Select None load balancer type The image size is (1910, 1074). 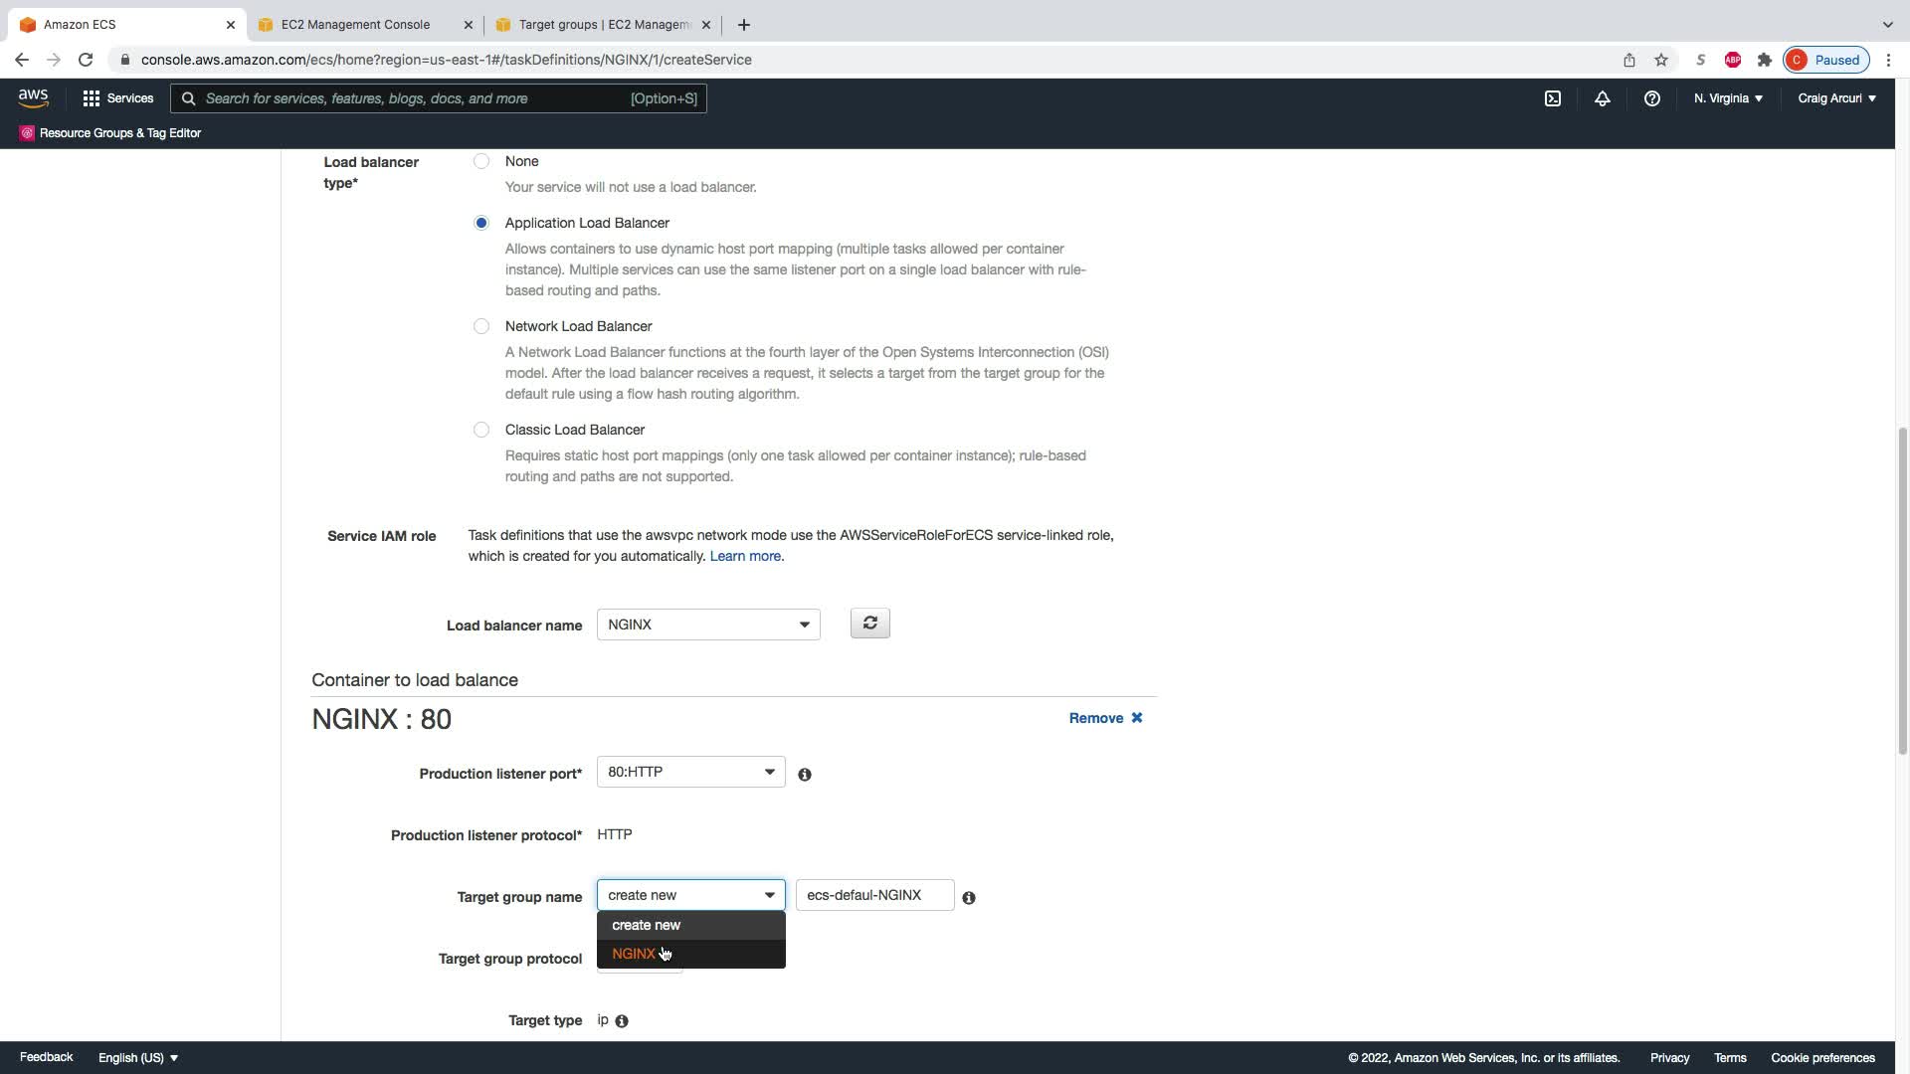(481, 161)
